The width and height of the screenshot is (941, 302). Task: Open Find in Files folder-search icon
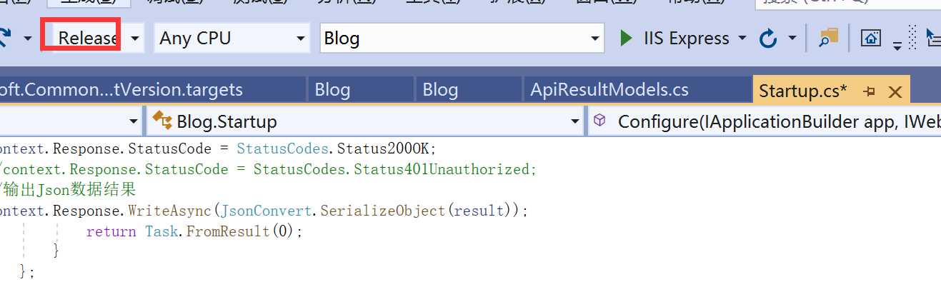[828, 38]
